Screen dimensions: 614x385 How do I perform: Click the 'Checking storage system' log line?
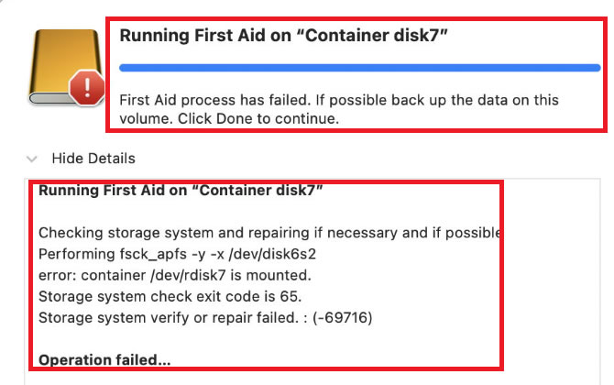(269, 233)
